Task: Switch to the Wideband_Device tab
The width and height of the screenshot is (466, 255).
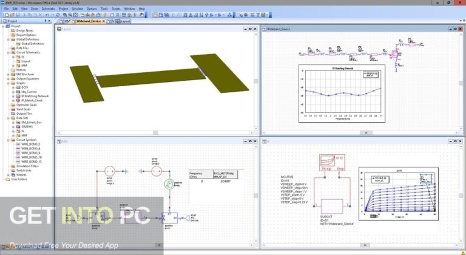Action: click(89, 21)
